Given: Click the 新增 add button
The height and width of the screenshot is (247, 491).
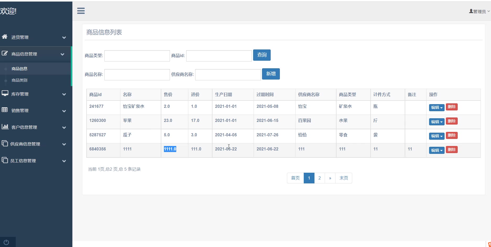Looking at the screenshot, I should (271, 74).
